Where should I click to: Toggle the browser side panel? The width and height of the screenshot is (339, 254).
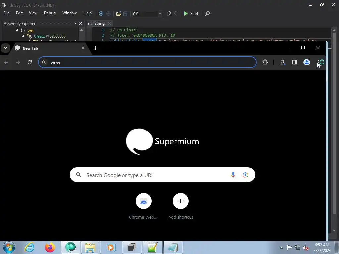[x=294, y=62]
